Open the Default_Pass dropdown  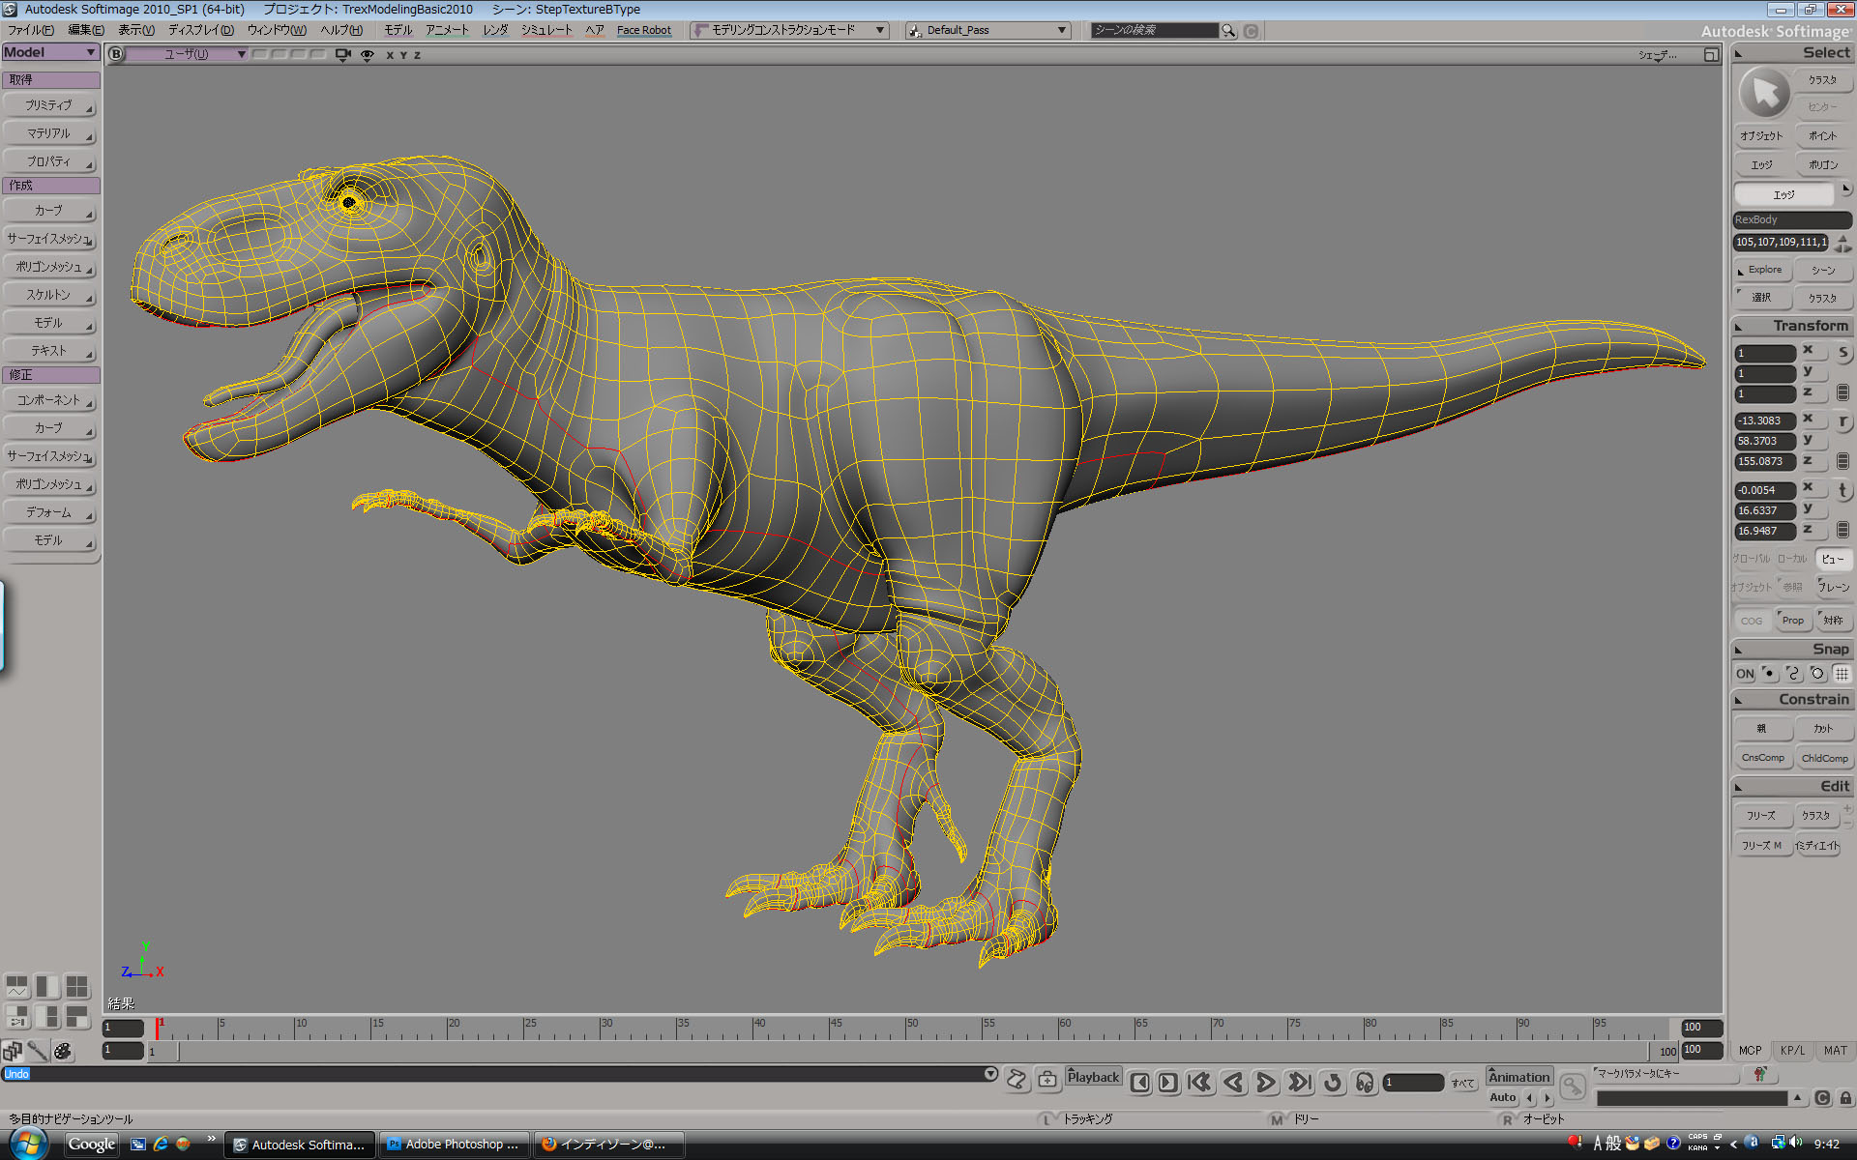[987, 30]
